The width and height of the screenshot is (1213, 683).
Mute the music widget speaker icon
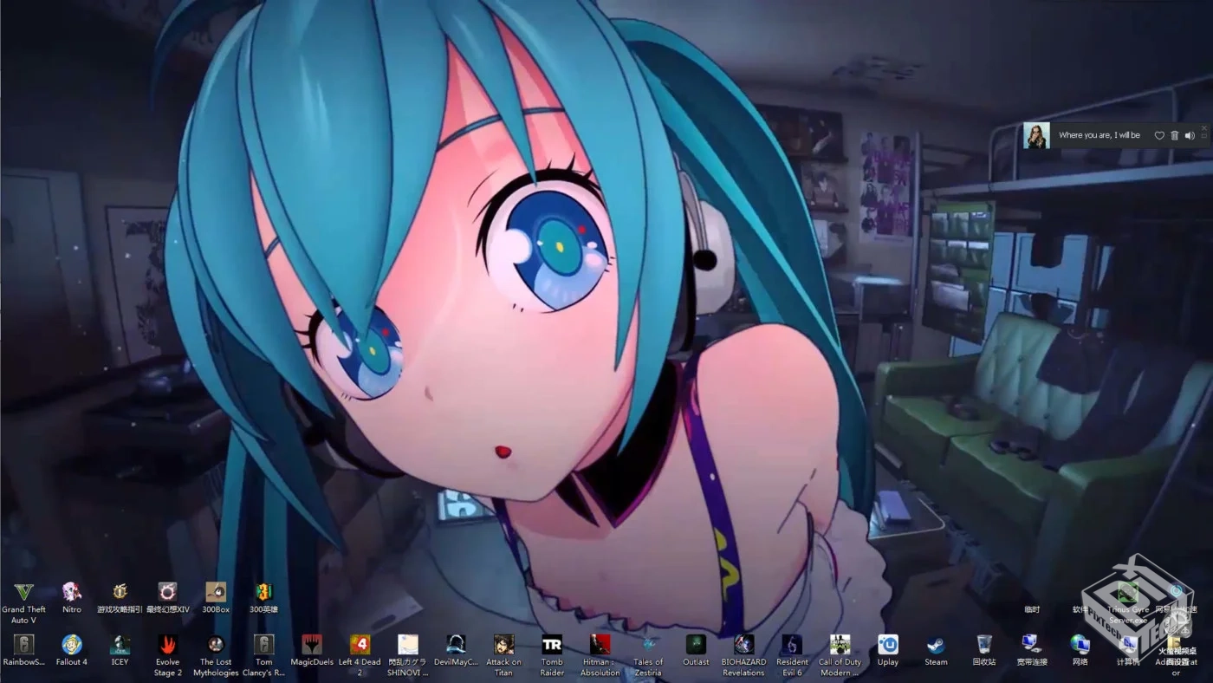point(1190,135)
